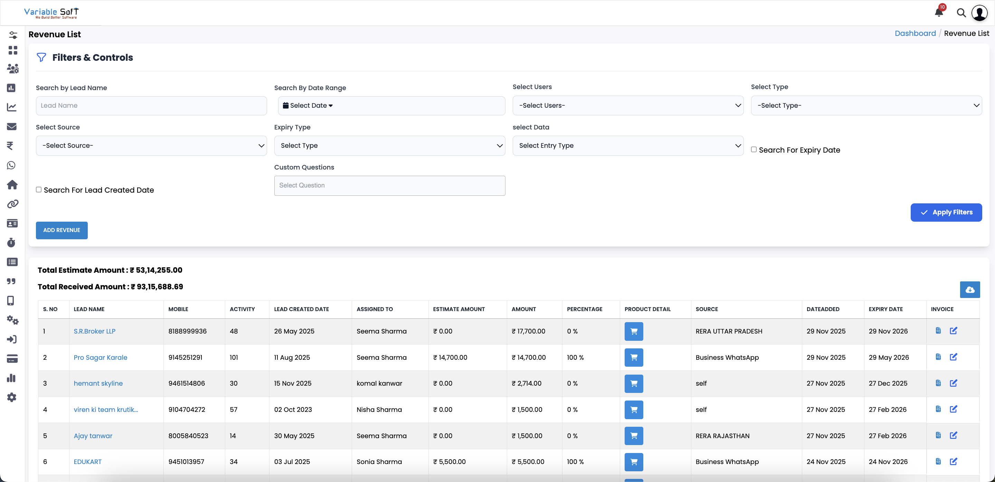
Task: Click the edit pencil icon for EDUKART row
Action: 954,462
